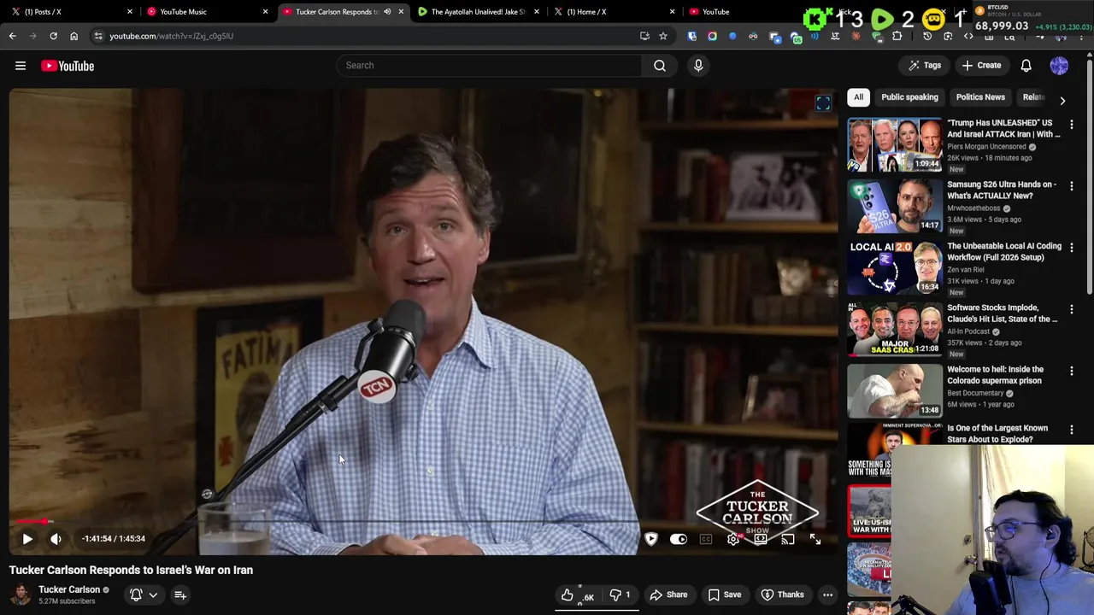
Task: Open the account avatar menu
Action: [x=1059, y=66]
